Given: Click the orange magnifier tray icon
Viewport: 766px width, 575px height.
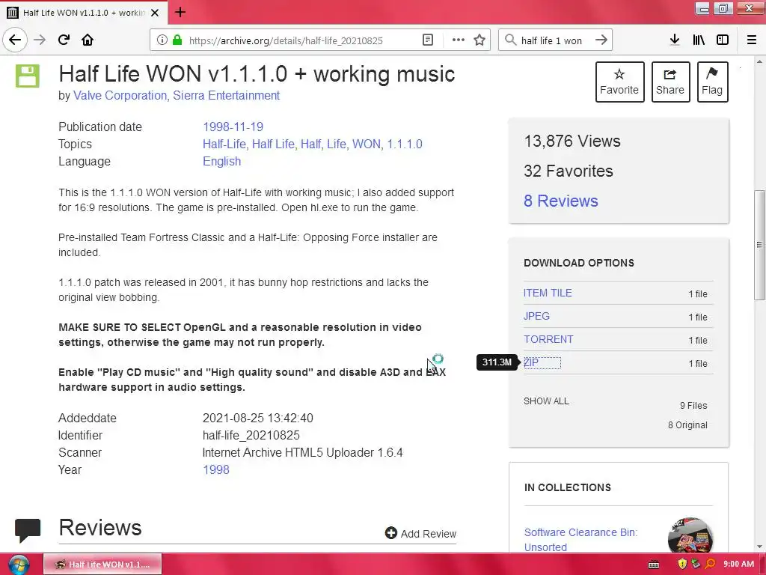Looking at the screenshot, I should coord(711,564).
